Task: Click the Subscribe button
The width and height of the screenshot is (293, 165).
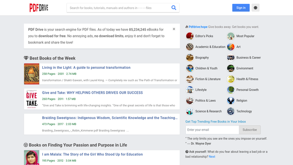Action: (250, 130)
